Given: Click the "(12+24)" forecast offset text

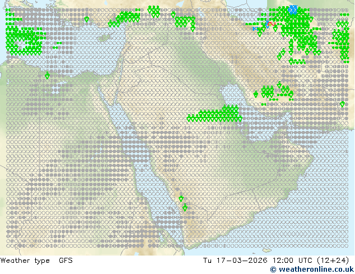Looking at the screenshot, I should pos(333,261).
